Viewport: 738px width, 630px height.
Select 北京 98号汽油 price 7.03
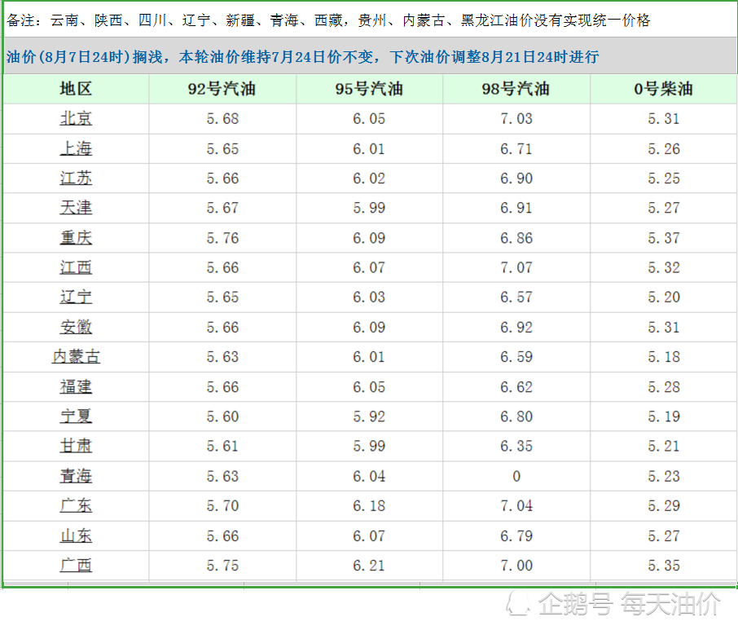pos(516,119)
